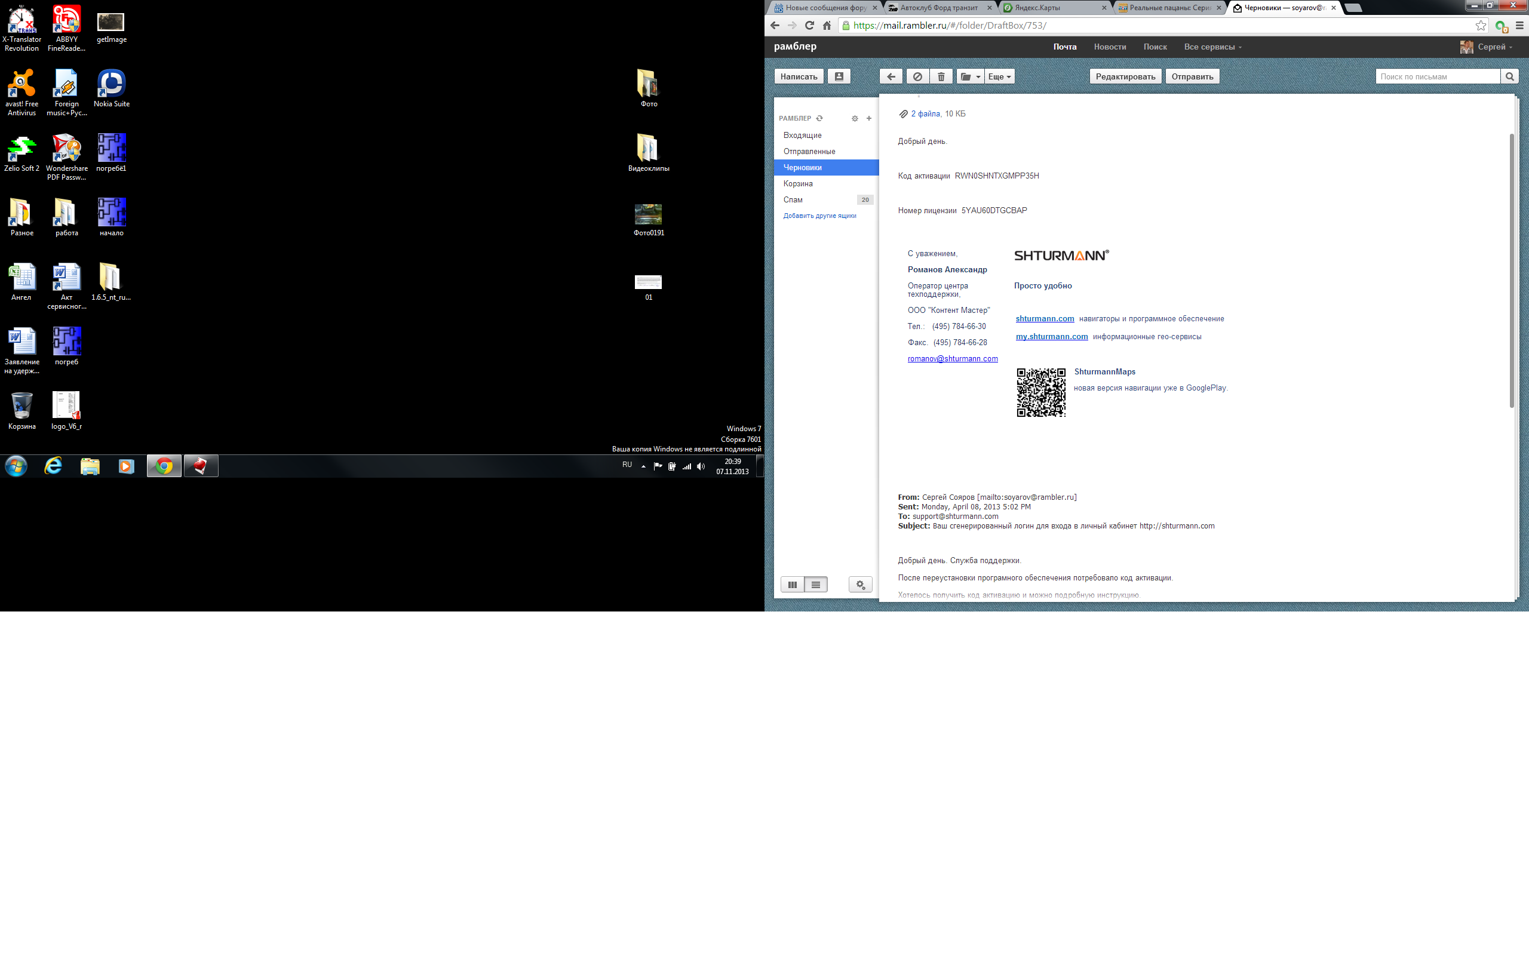Mark message as spam with circle-slash icon
The image size is (1529, 965).
(x=917, y=76)
